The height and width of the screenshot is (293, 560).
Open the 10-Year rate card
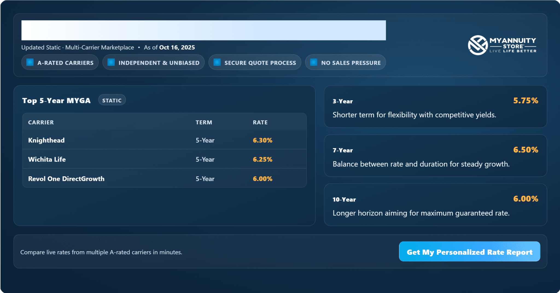coord(435,205)
